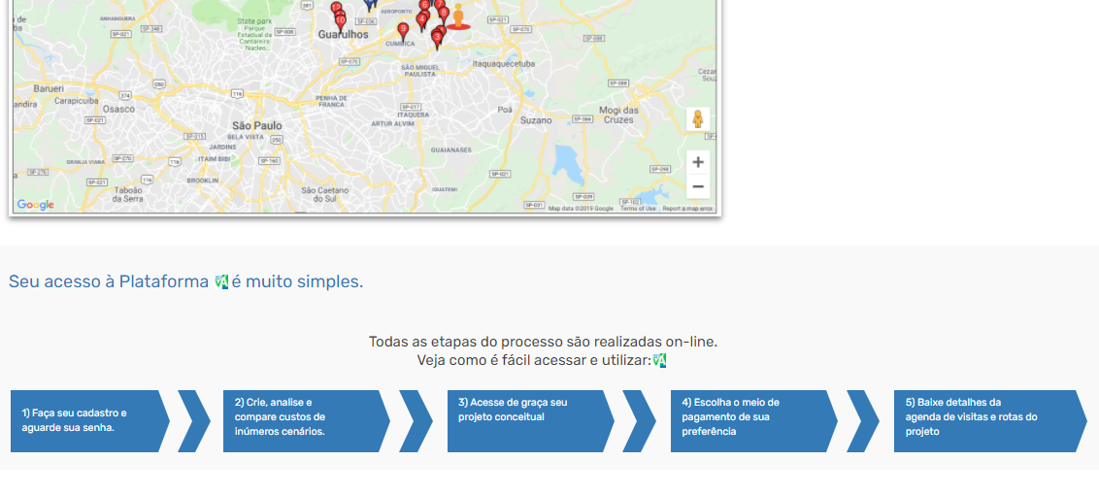Click the green logo in the heading

coord(221,282)
